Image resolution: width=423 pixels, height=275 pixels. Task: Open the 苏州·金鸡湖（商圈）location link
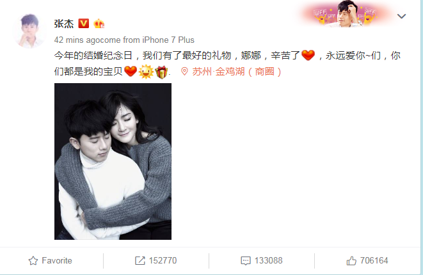tap(237, 72)
